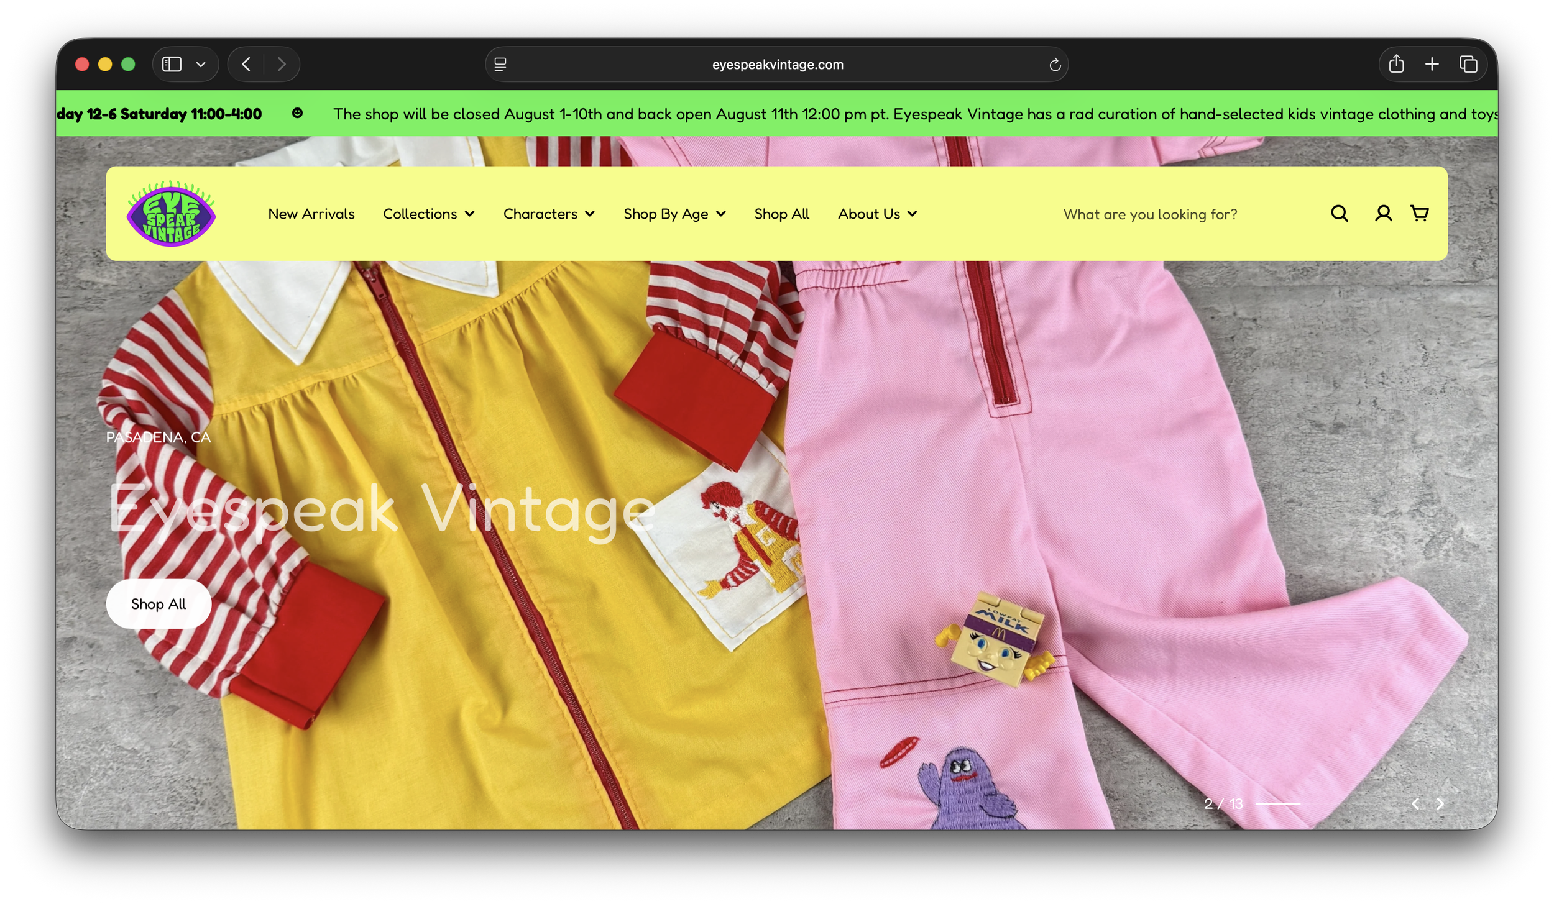
Task: Open the Eyespeak Vintage logo homepage link
Action: 171,213
